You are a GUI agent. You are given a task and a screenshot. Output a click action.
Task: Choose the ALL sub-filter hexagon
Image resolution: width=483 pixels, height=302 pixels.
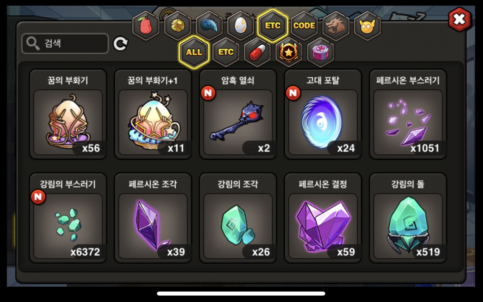(x=194, y=52)
